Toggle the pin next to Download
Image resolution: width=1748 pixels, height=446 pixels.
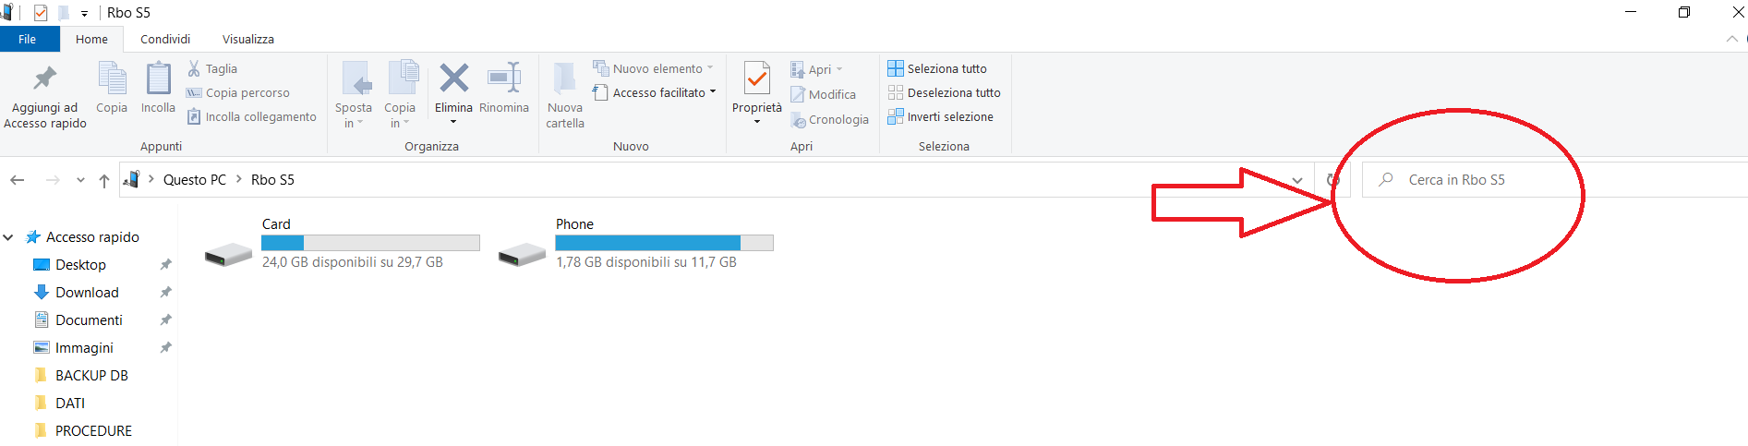coord(165,293)
